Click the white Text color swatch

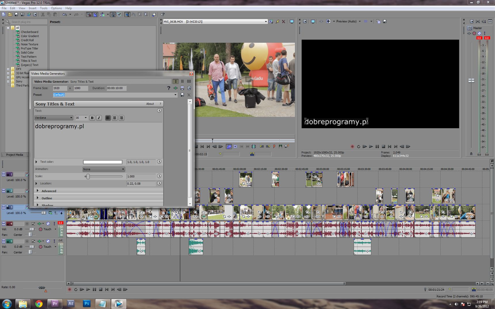click(x=103, y=162)
